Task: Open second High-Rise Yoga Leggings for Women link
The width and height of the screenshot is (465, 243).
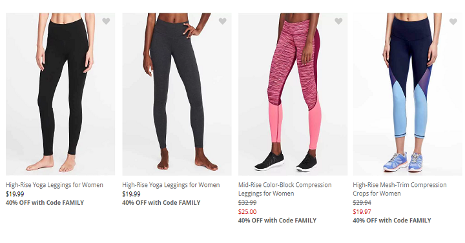Action: point(171,185)
